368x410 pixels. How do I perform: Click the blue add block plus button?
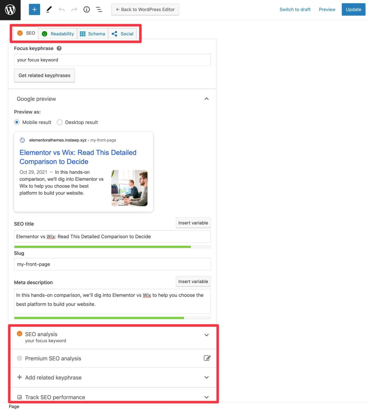coord(34,9)
